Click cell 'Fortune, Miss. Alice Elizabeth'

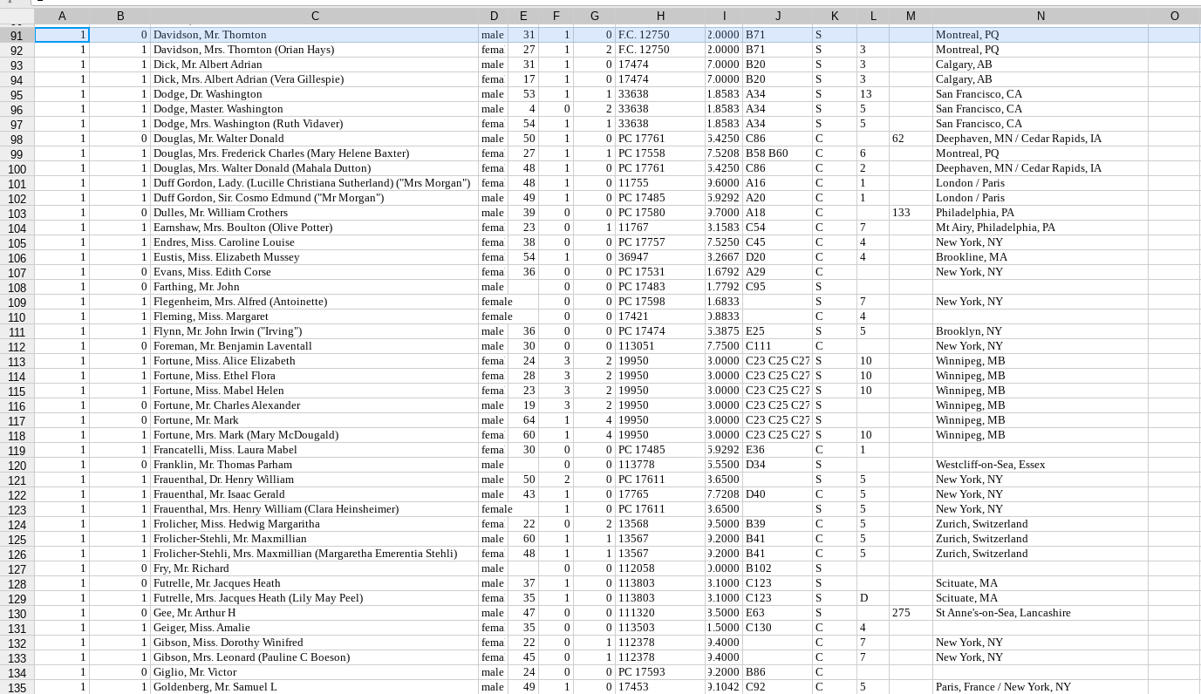pos(315,361)
